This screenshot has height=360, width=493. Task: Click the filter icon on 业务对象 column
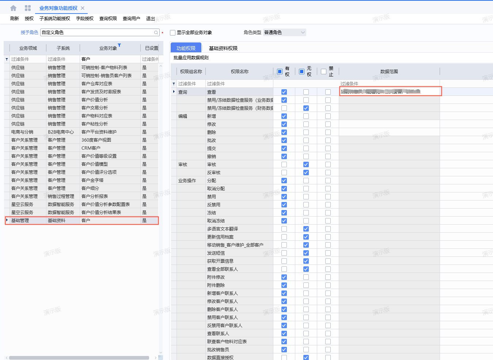tap(119, 45)
